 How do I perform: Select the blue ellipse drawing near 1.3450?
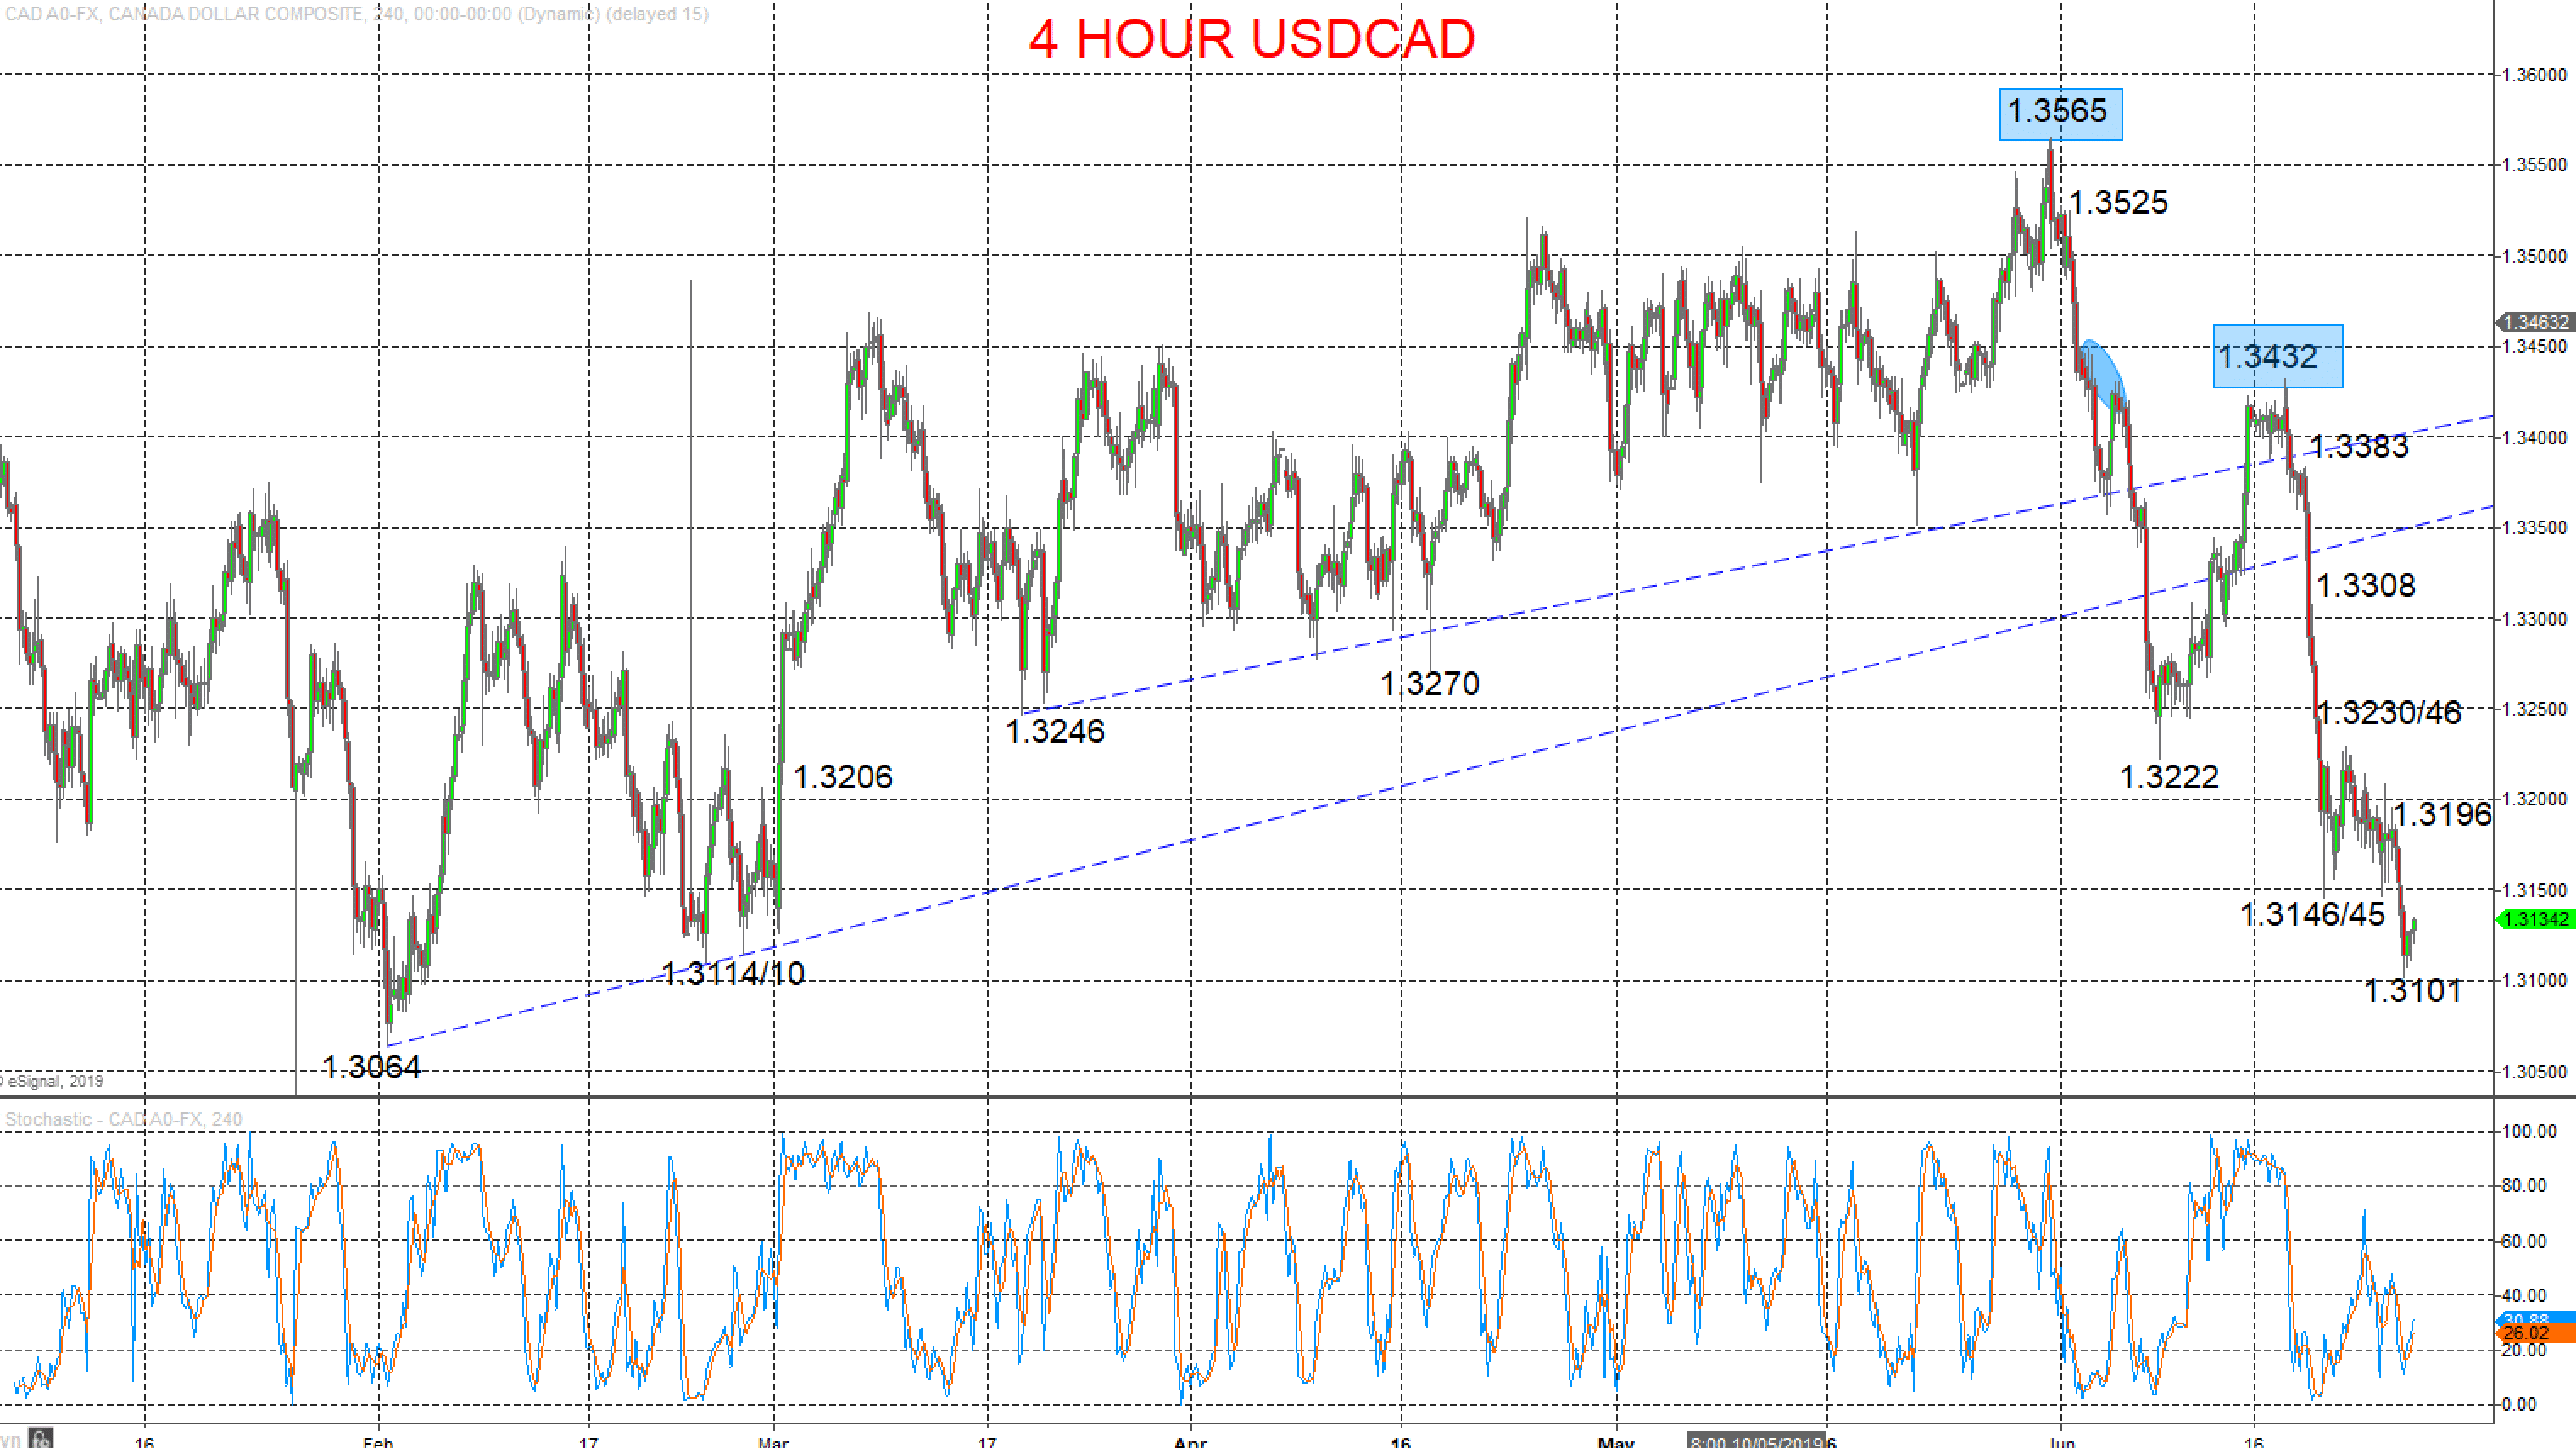pyautogui.click(x=2102, y=374)
